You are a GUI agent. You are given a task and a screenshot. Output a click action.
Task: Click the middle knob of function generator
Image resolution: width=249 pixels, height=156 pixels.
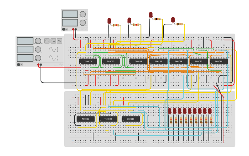38,50
